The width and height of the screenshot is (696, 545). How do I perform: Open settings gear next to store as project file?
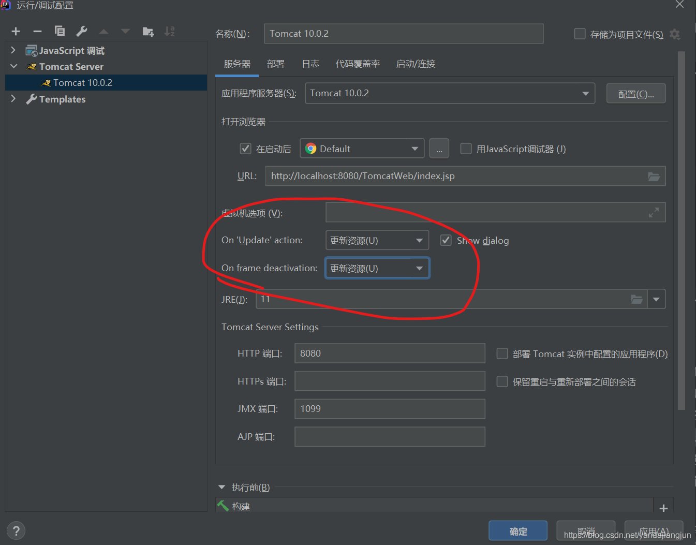click(x=675, y=34)
